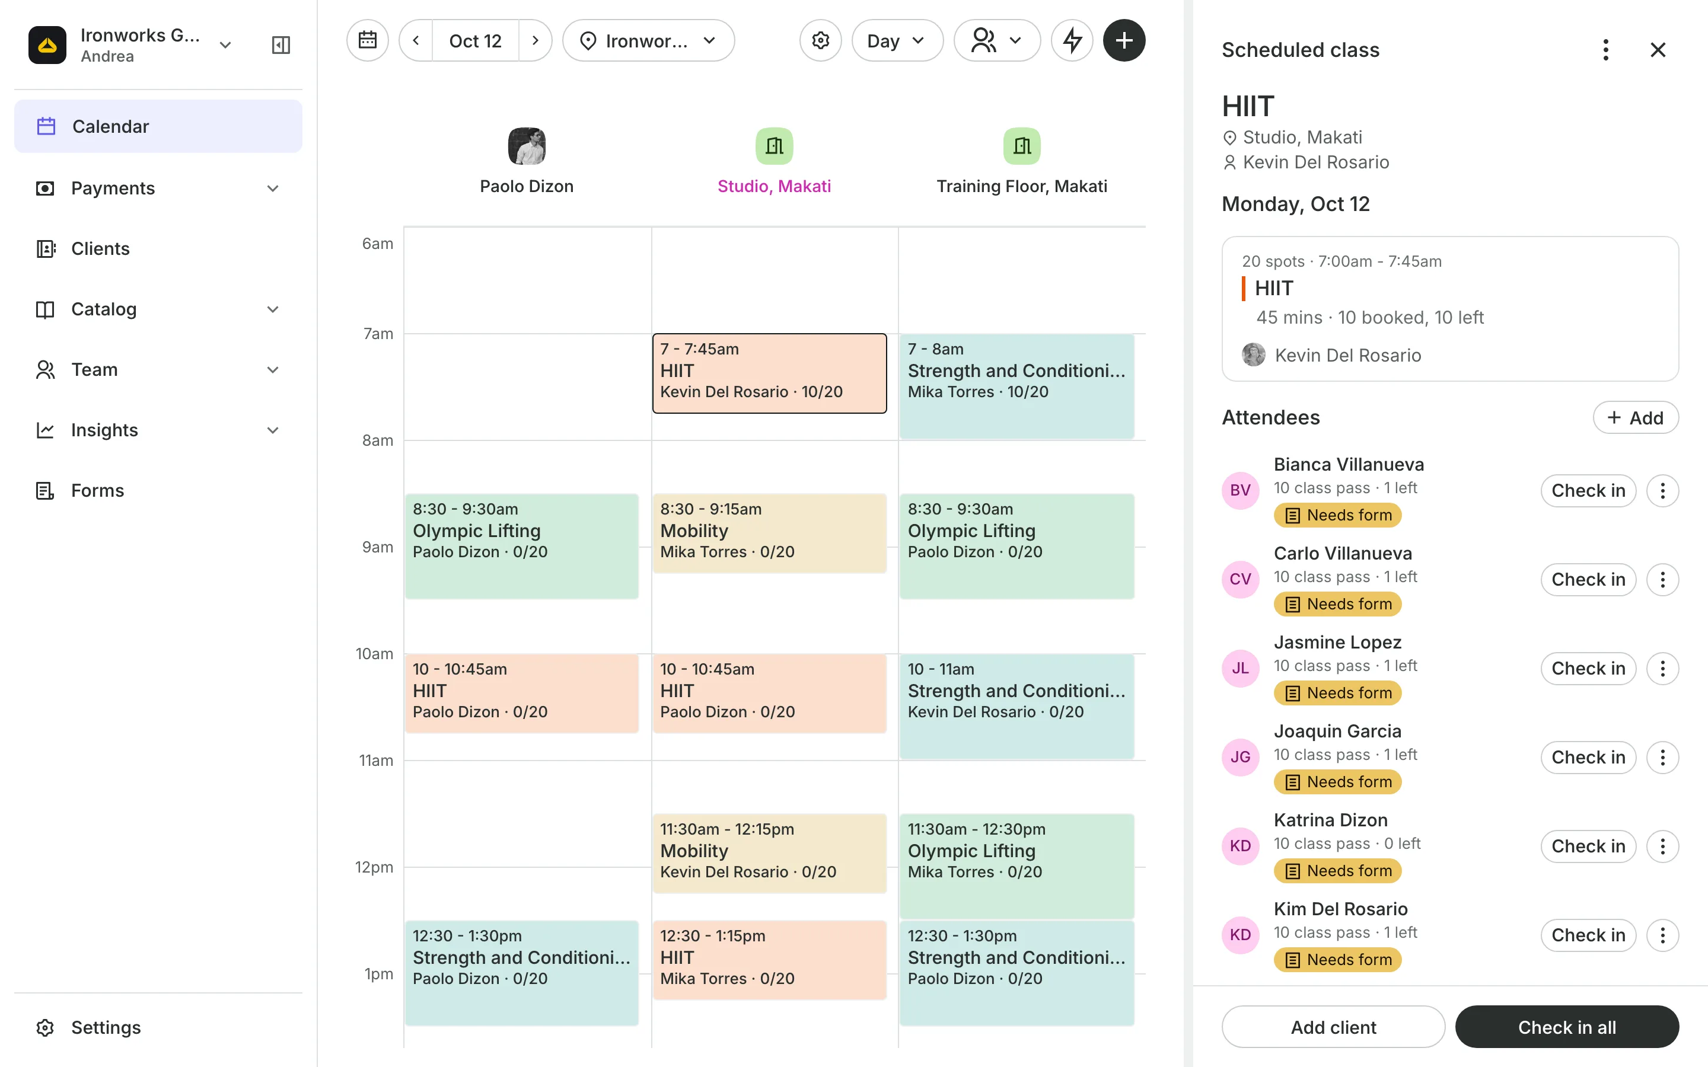Click Kevin Del Rosario's small avatar

pos(1254,355)
